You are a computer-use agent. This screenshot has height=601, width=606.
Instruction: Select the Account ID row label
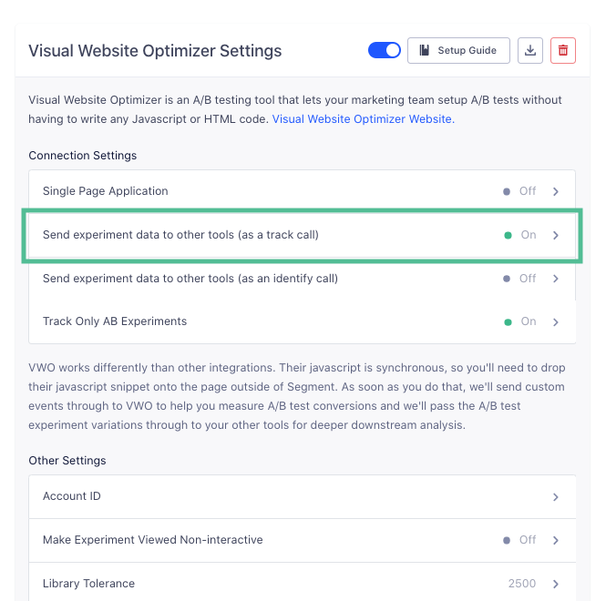71,497
